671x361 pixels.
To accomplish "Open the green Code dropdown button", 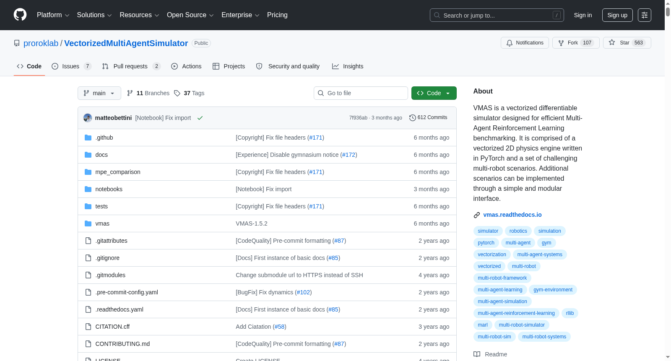I will pos(434,93).
